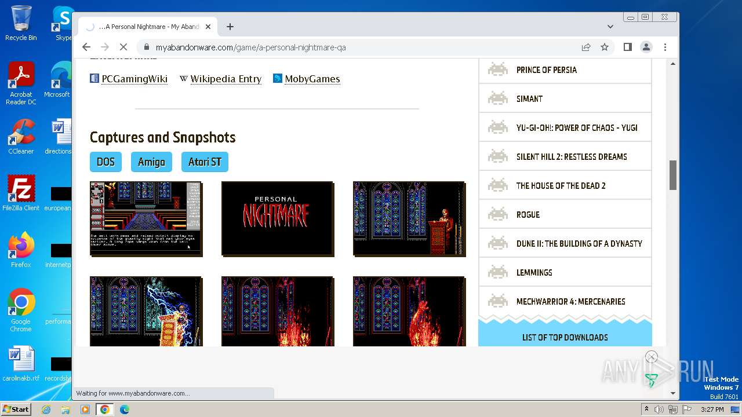Open the Chrome profile menu
The image size is (742, 417).
(x=646, y=47)
